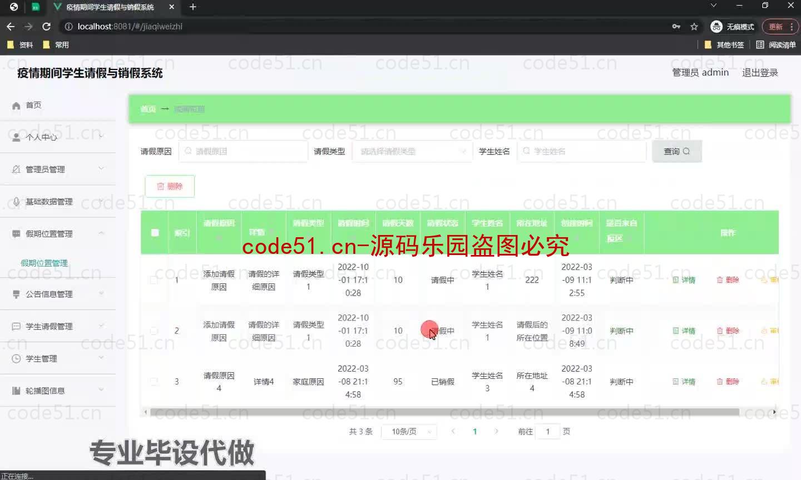Expand the 学生管理 menu chevron
801x480 pixels.
101,358
